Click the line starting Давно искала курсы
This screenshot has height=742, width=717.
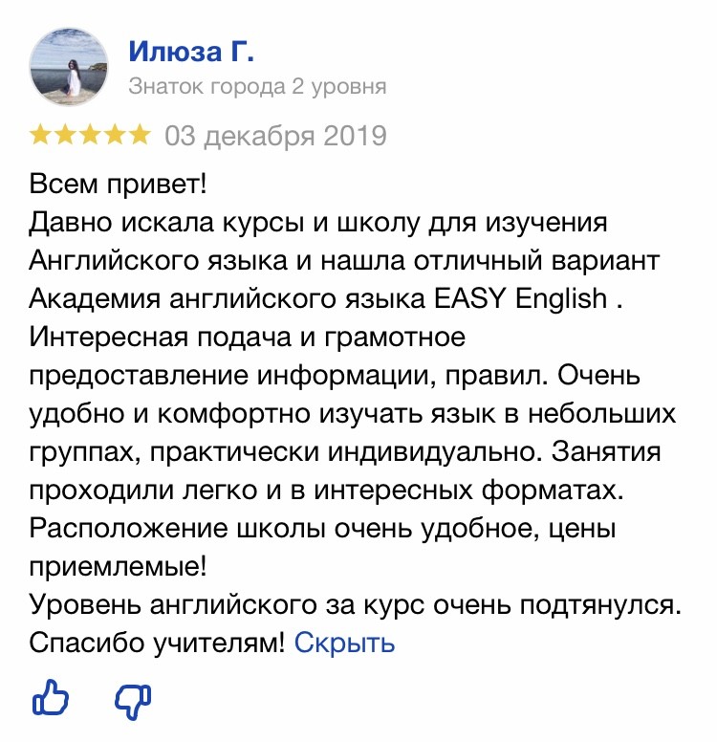pos(318,223)
